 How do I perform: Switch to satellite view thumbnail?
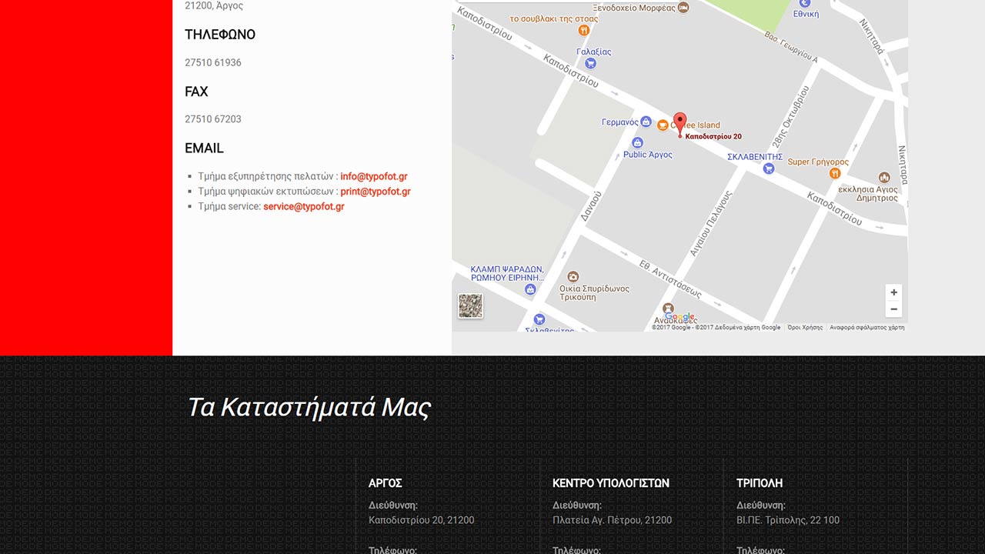click(x=470, y=305)
